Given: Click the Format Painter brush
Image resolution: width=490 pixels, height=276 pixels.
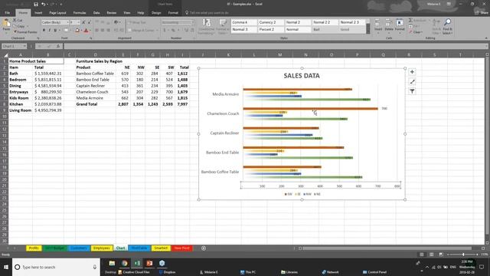Looking at the screenshot, I should [15, 31].
